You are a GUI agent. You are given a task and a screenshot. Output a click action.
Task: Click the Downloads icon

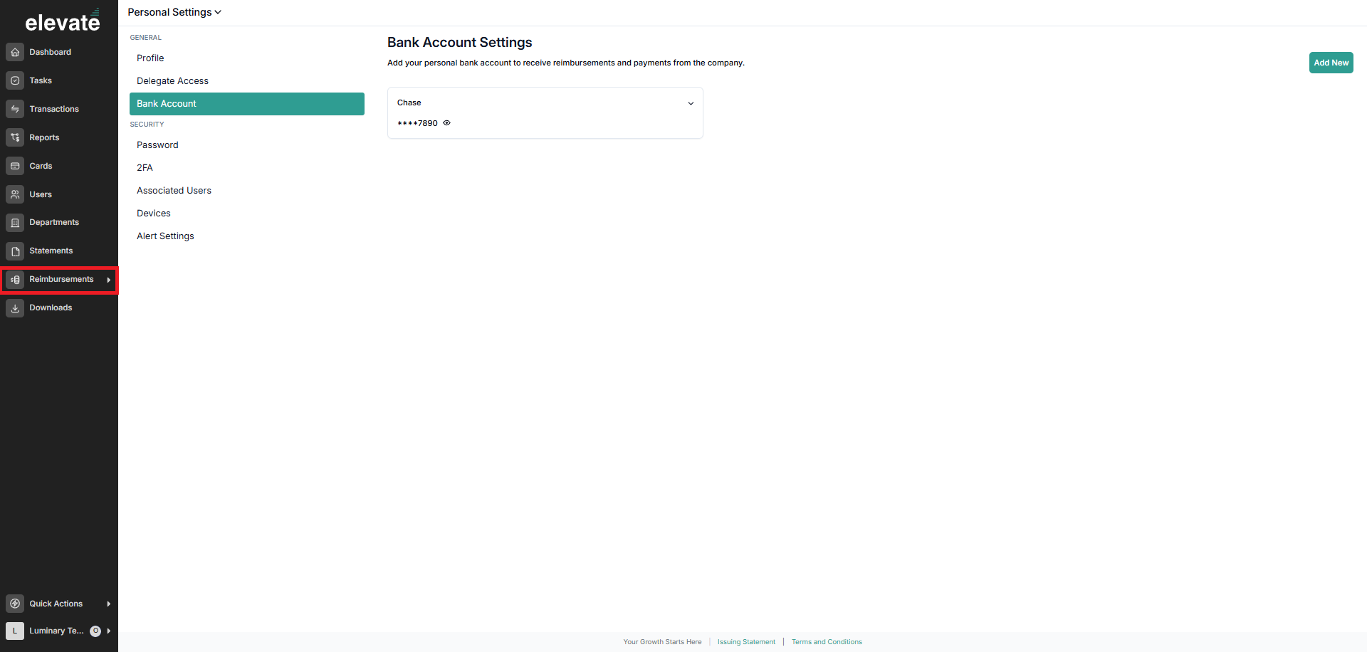tap(15, 308)
